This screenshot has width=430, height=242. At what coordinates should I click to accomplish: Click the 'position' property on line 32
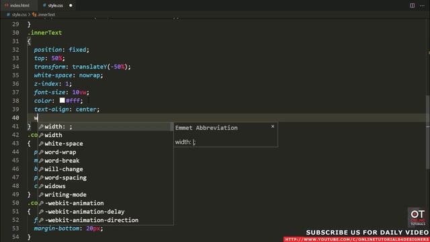(48, 50)
